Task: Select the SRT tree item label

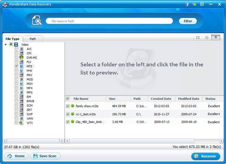Action: [x=29, y=110]
